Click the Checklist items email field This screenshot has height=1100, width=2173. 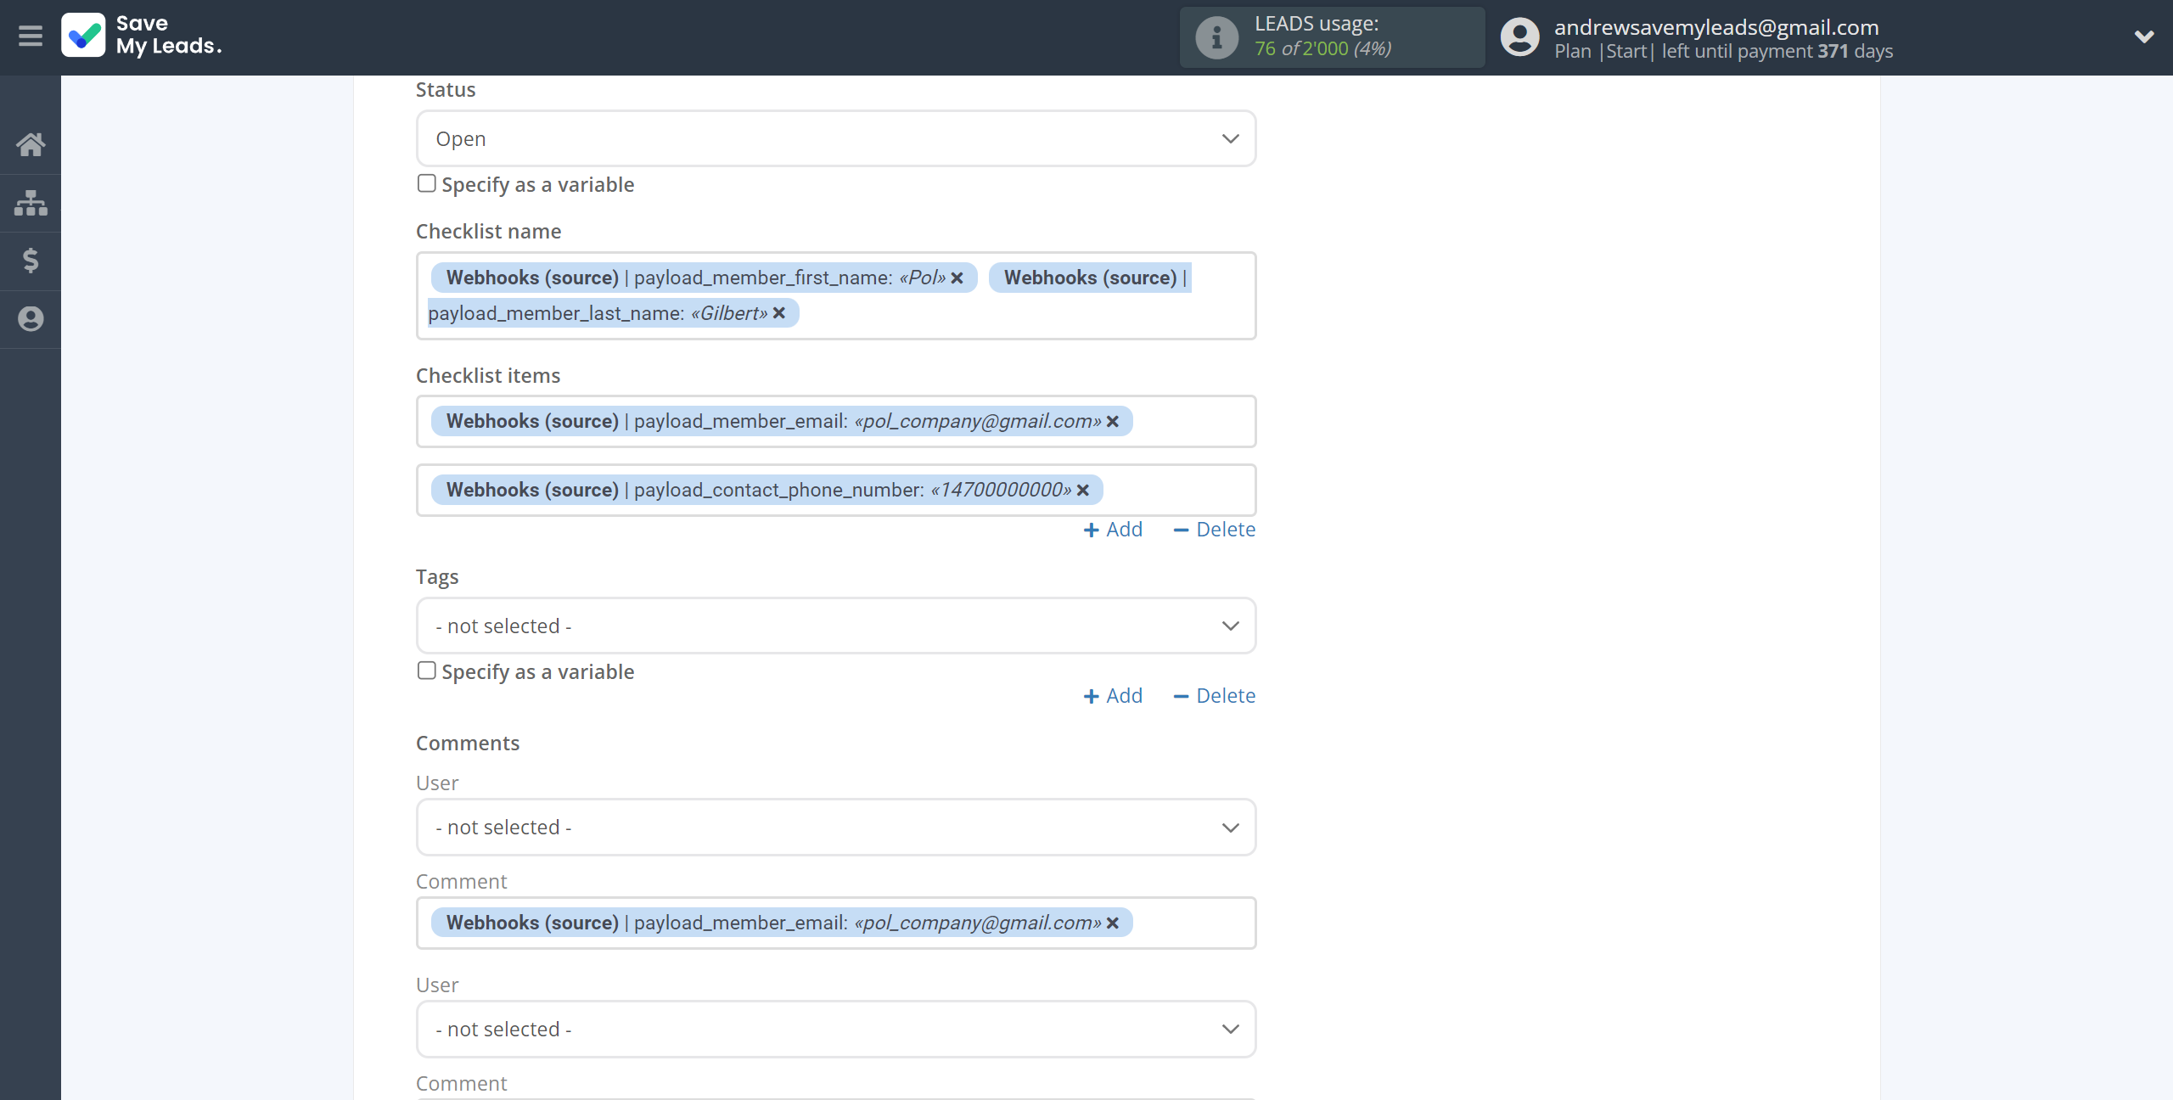click(836, 422)
